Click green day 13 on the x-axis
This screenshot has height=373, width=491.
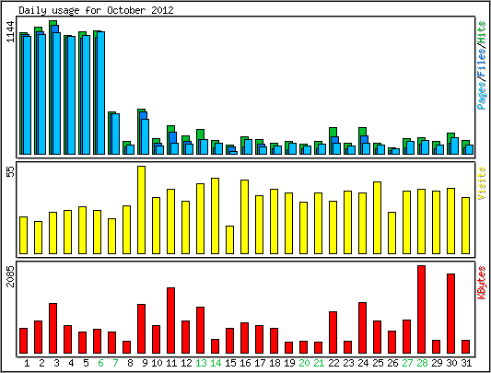click(x=201, y=363)
